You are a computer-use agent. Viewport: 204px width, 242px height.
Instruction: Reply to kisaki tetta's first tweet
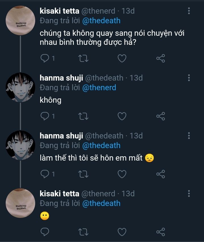(x=45, y=58)
